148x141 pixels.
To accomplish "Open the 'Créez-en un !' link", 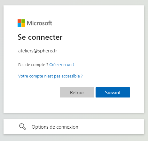I will coord(62,65).
